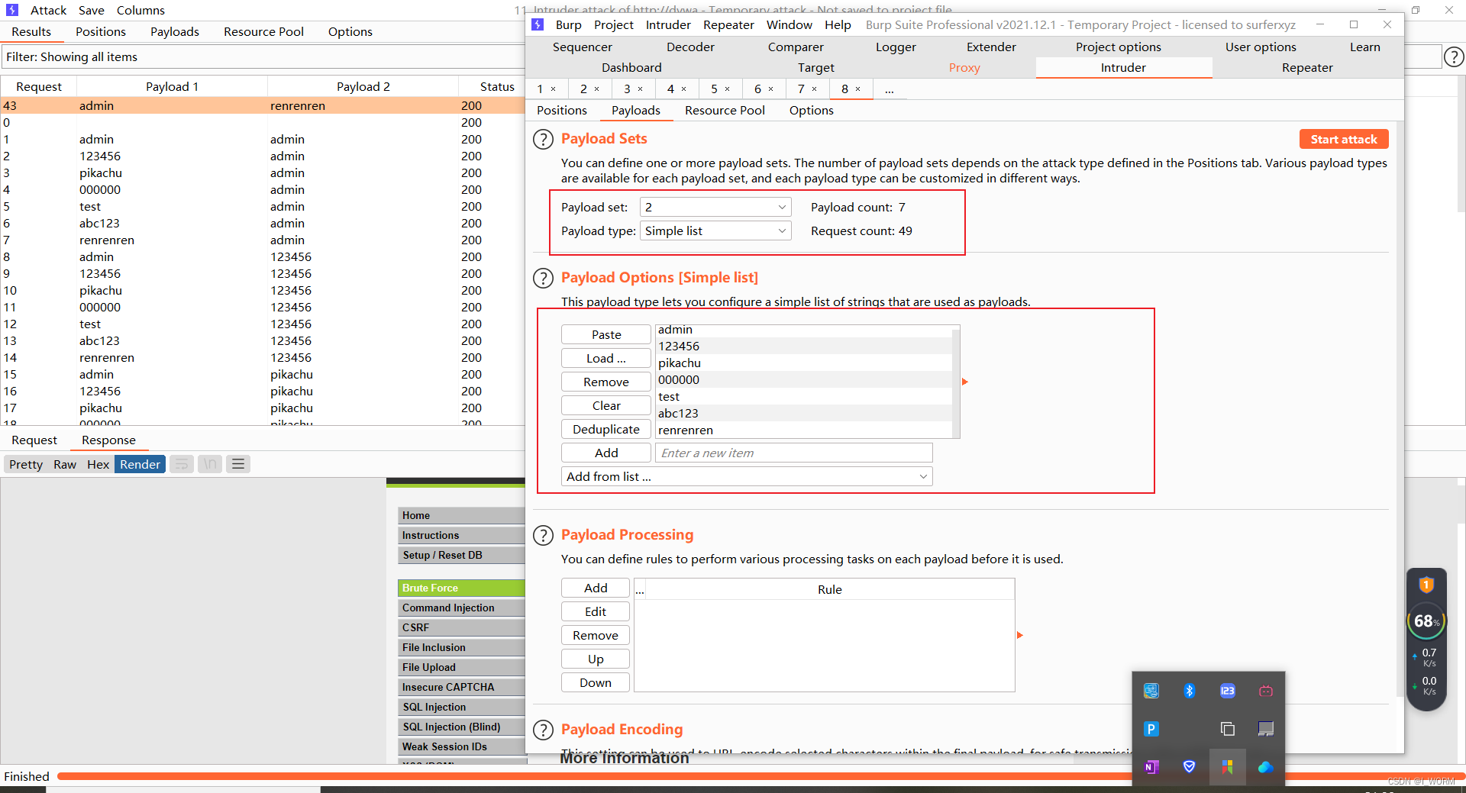The width and height of the screenshot is (1466, 793).
Task: Open Payload Encoding help icon
Action: (543, 730)
